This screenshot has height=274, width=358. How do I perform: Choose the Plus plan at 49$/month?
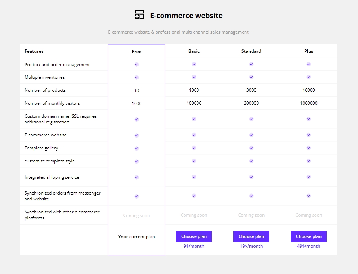click(309, 236)
